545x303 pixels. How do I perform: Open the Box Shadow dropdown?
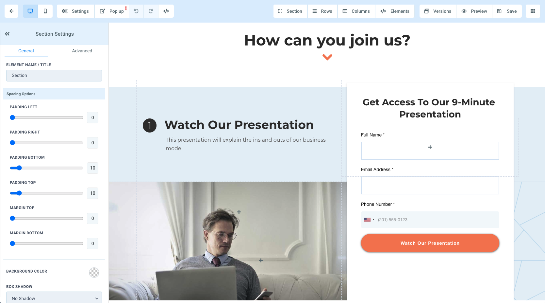[x=54, y=297]
